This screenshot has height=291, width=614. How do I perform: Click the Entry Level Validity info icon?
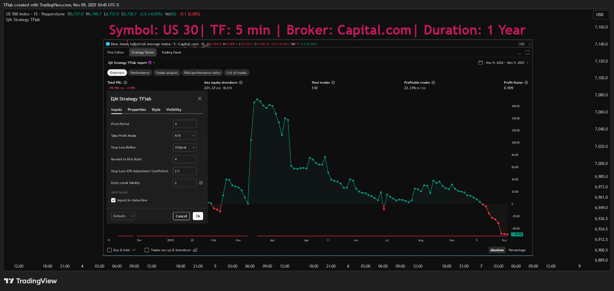[x=201, y=183]
